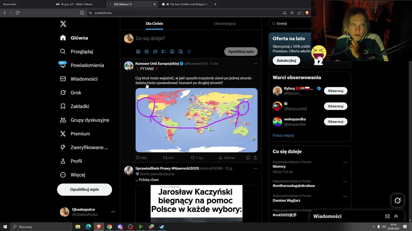Click the Grok enhance icon in composer
The width and height of the screenshot is (412, 231).
point(155,52)
